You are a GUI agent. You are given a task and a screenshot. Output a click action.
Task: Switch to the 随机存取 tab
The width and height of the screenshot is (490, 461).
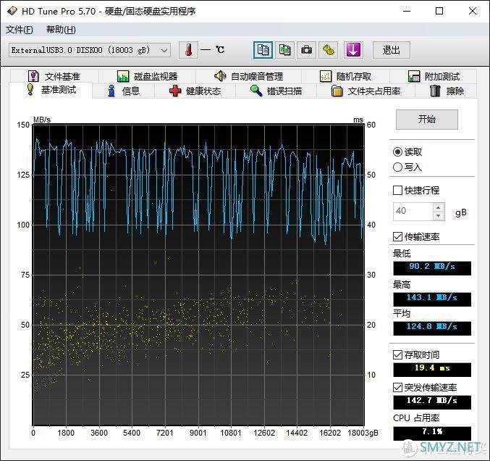click(x=346, y=76)
